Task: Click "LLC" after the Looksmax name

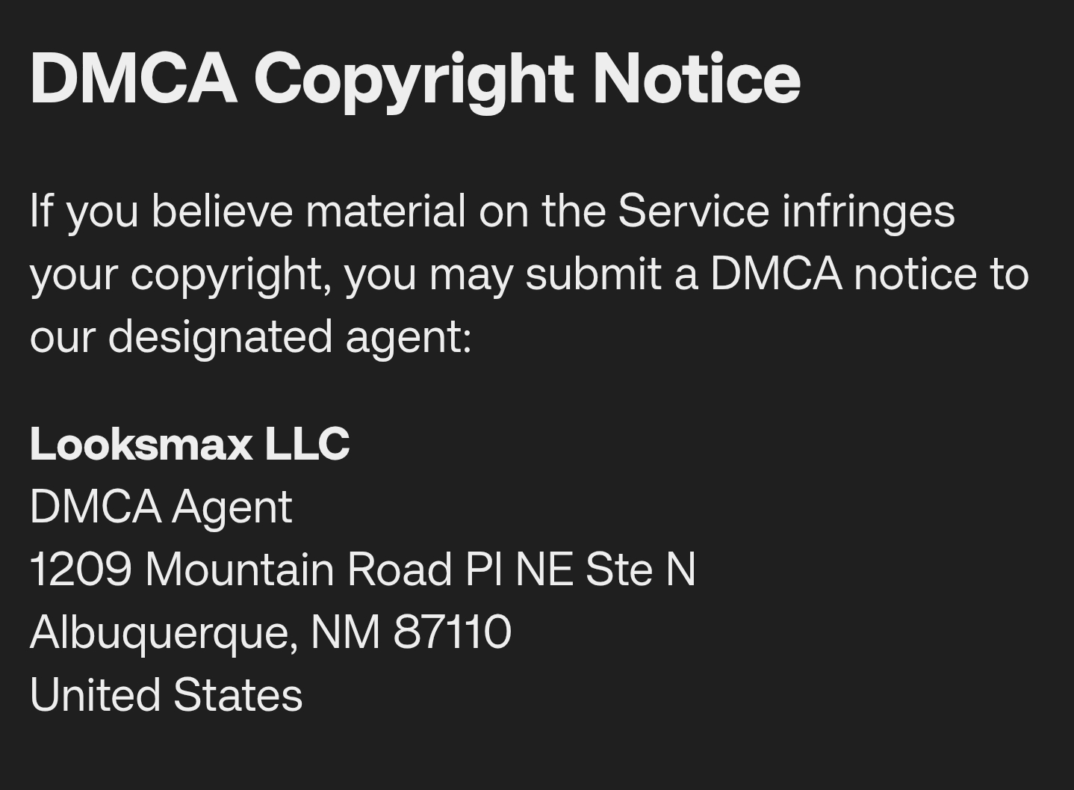Action: 307,444
